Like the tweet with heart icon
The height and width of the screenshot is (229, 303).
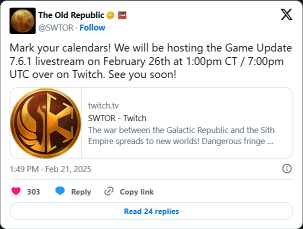click(16, 191)
